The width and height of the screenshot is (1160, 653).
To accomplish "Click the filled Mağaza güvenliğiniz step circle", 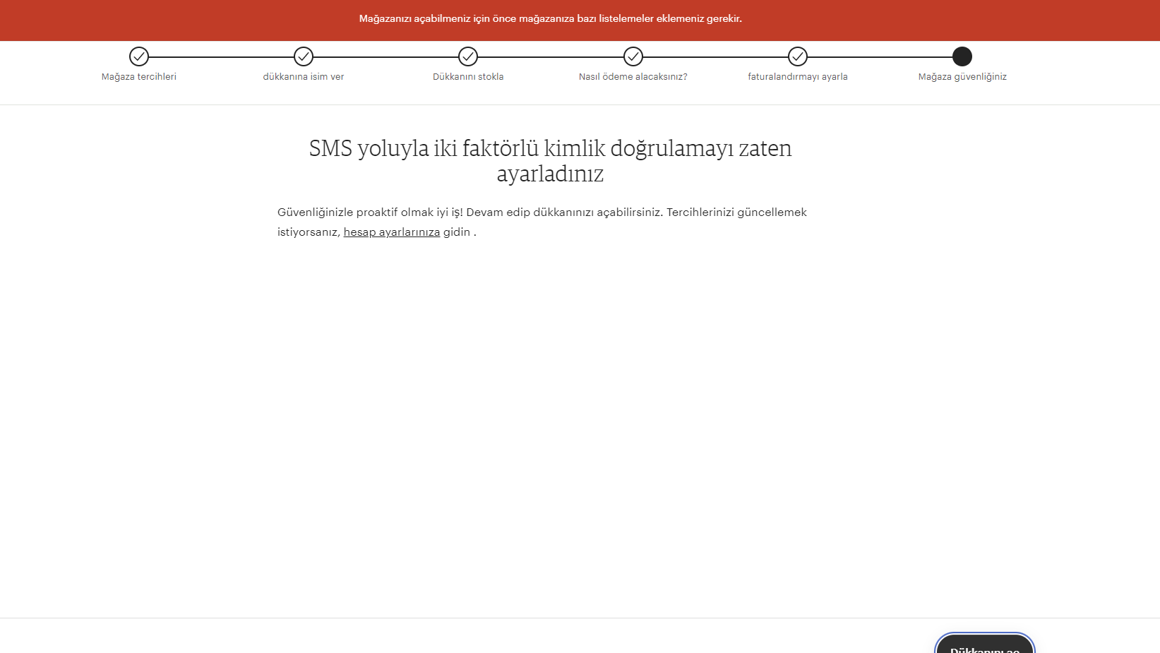I will pyautogui.click(x=962, y=56).
